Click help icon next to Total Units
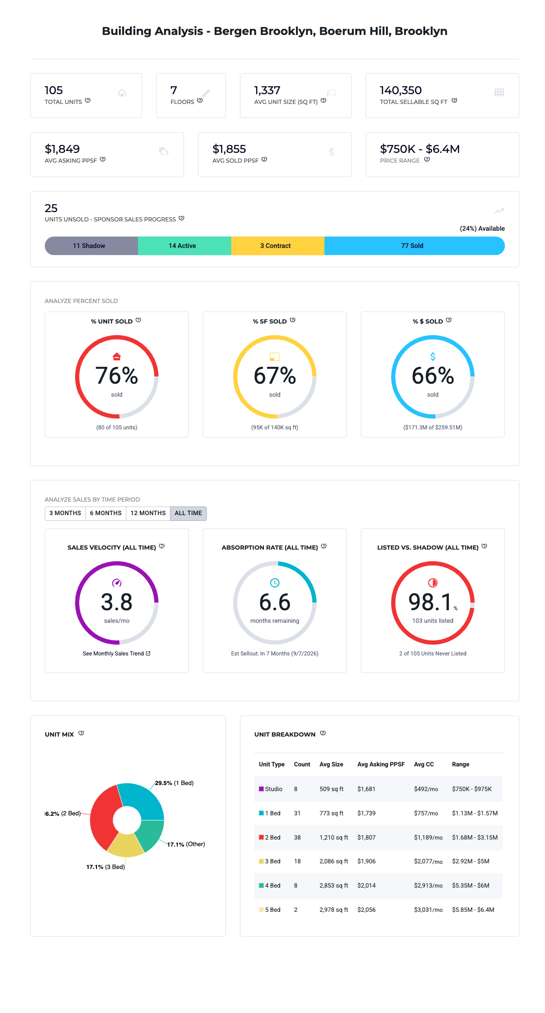545x1013 pixels. (88, 100)
